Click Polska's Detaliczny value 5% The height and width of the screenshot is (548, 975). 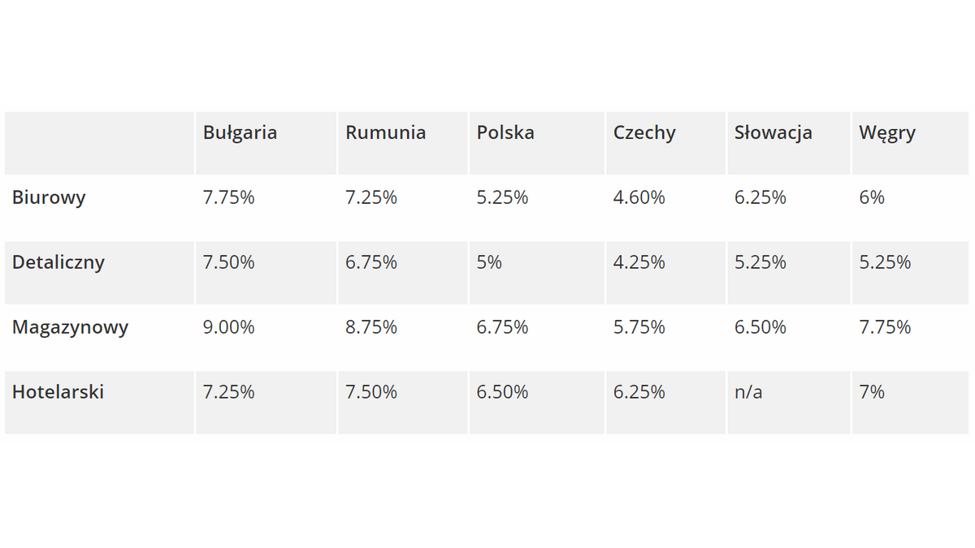489,263
